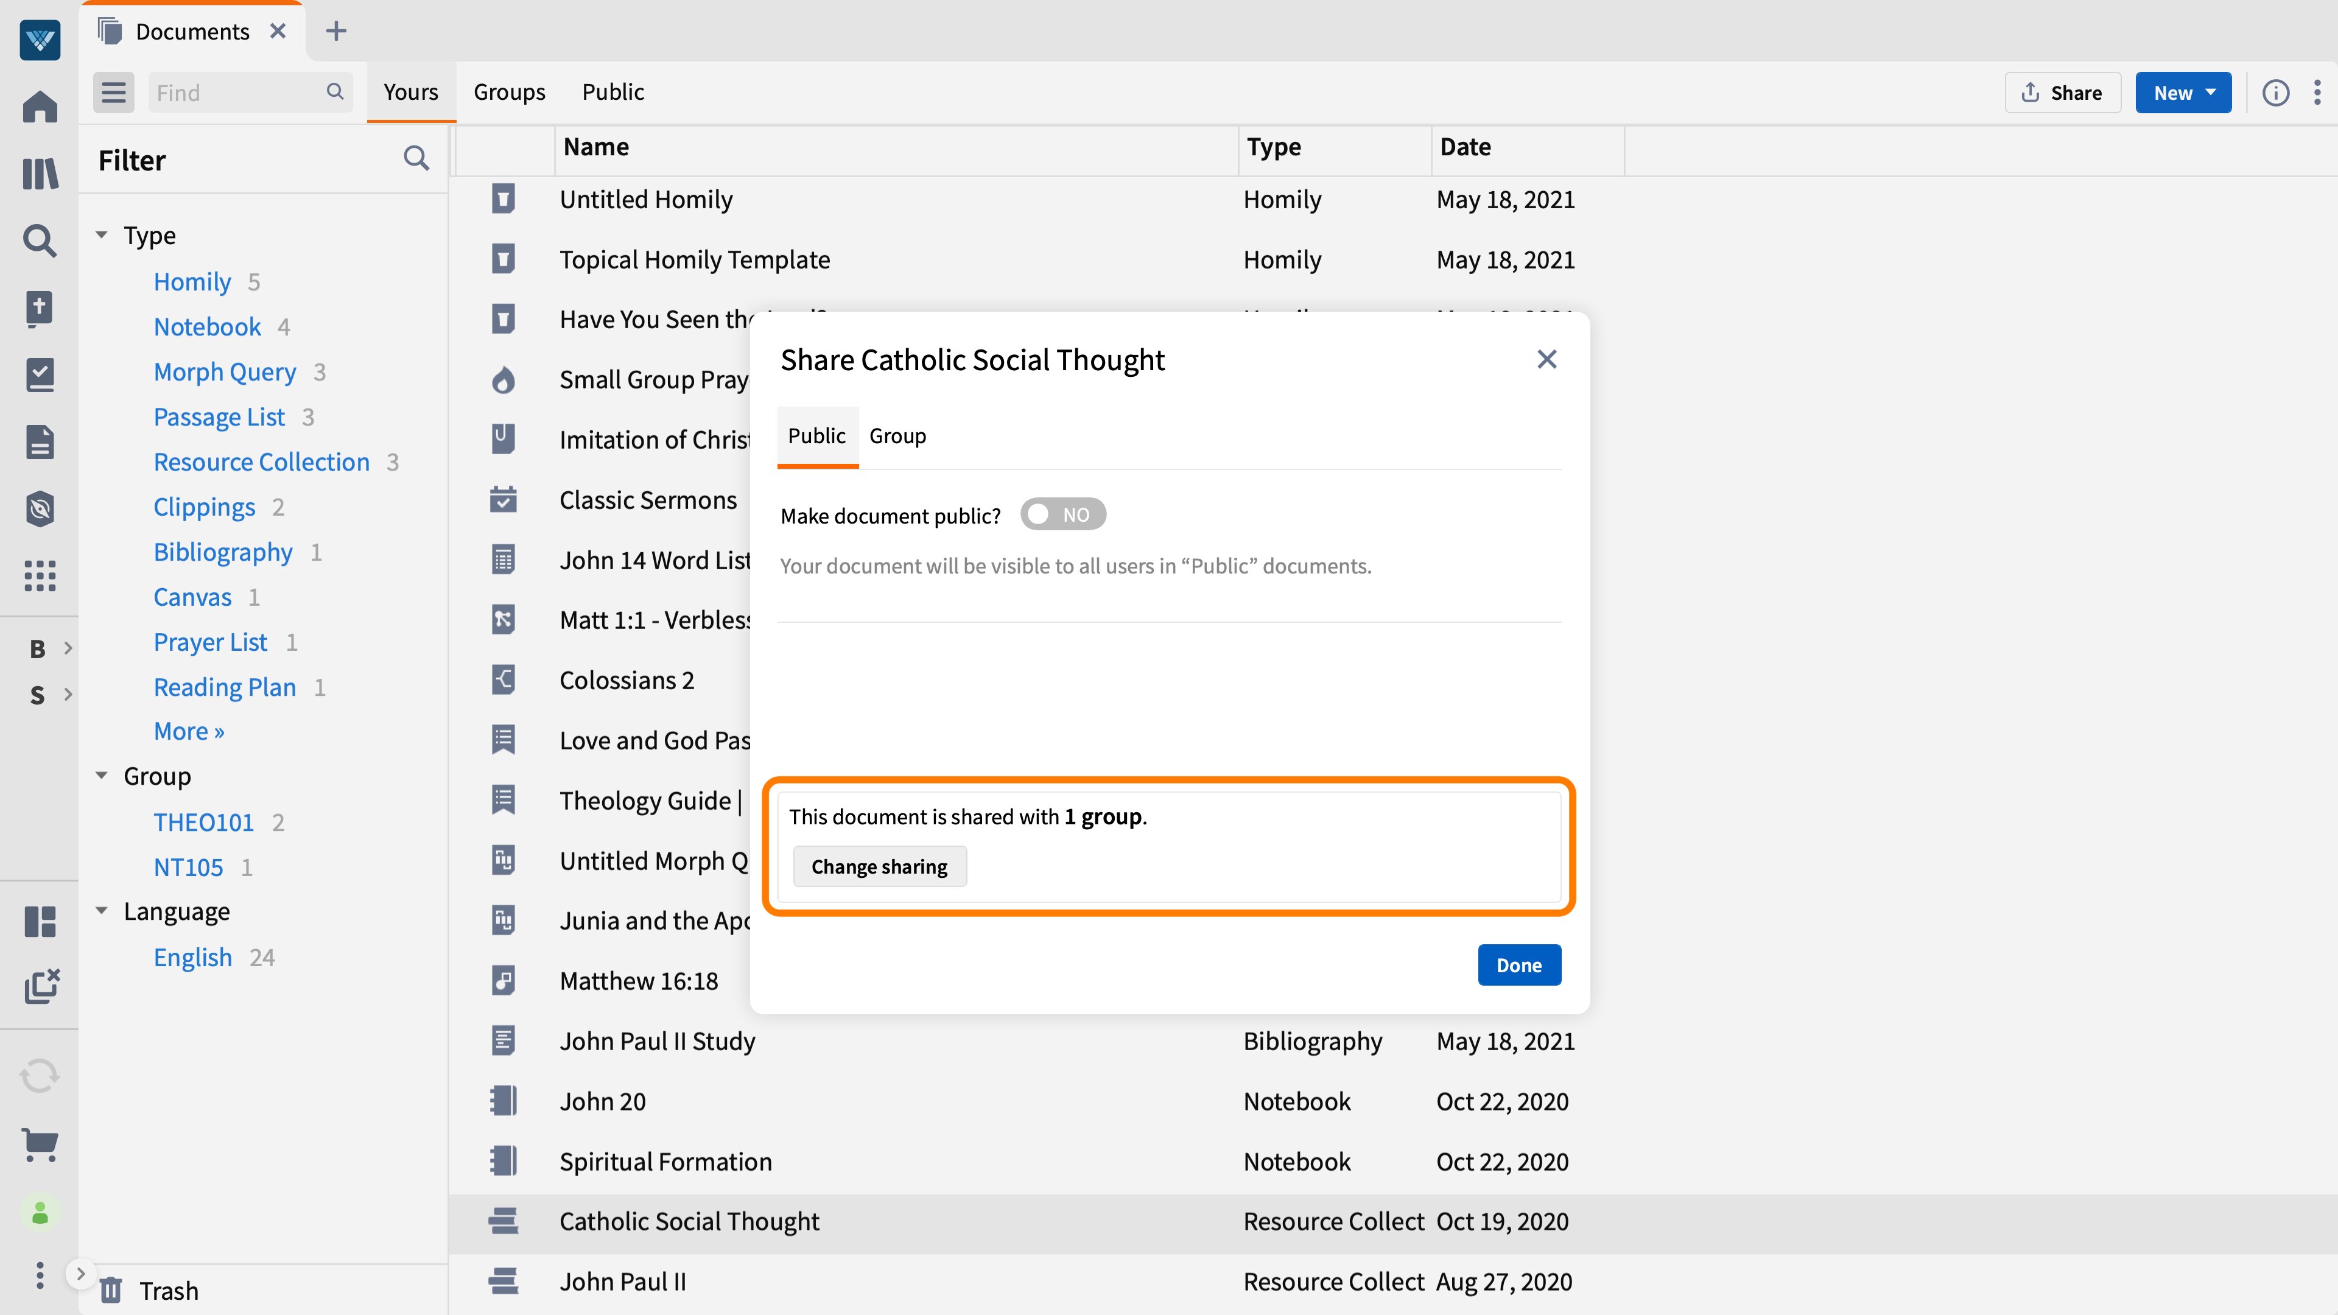Collapse the Type filter section
2338x1315 pixels.
pos(102,234)
